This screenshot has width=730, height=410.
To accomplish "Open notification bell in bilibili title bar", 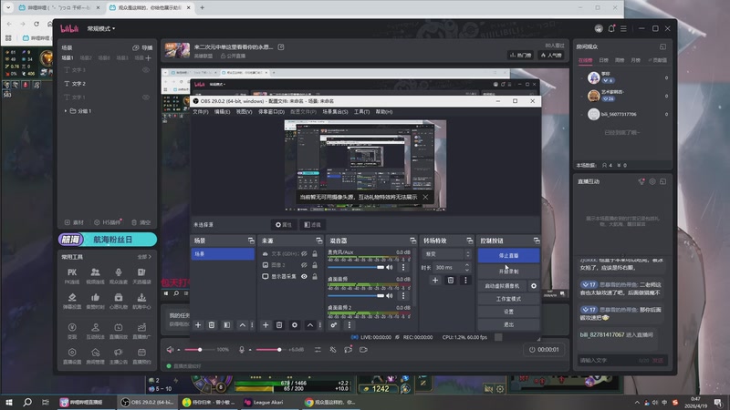I will (611, 28).
